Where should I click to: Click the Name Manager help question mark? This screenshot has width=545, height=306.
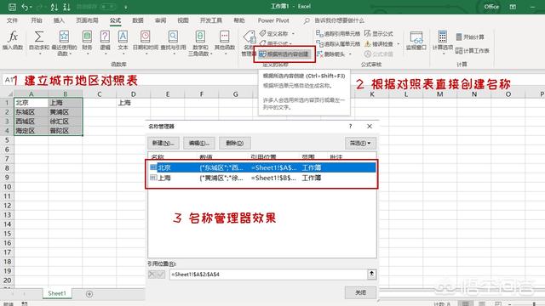click(x=350, y=127)
